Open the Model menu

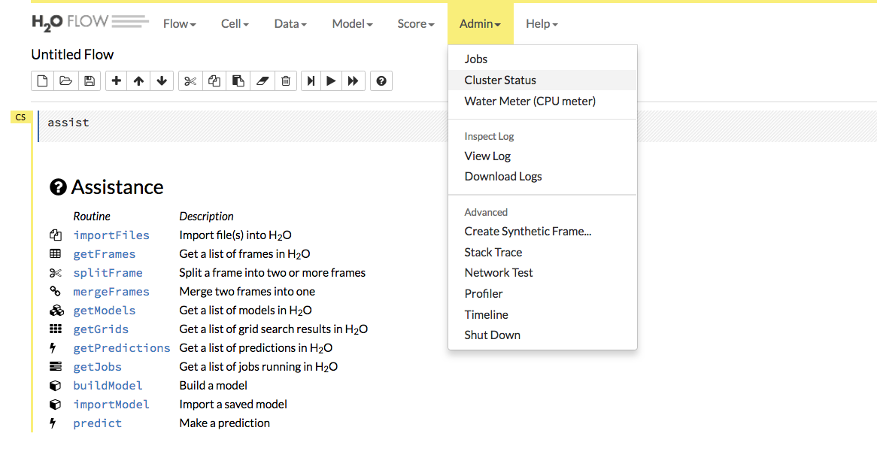(x=351, y=23)
